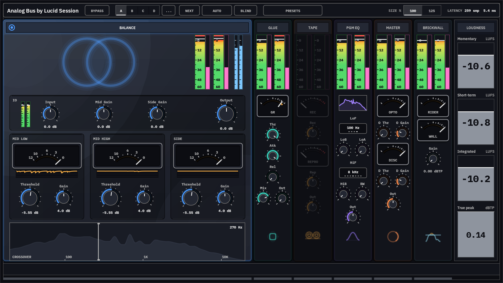Select the BALANCE module header
503x283 pixels.
coord(127,28)
